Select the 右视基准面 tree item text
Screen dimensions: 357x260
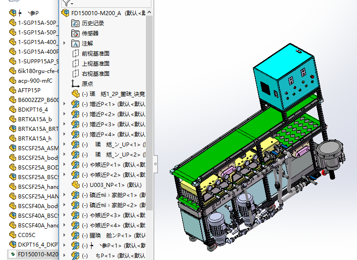point(96,73)
